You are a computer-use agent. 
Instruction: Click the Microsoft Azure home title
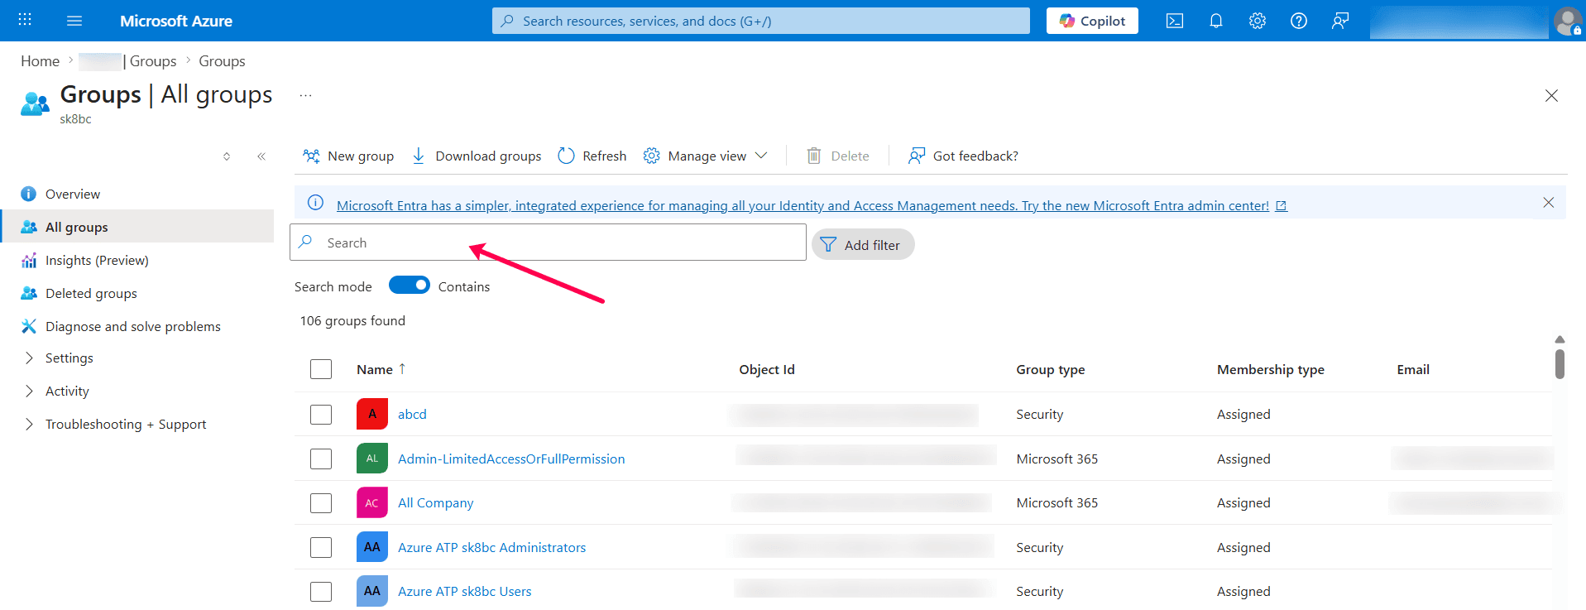pos(176,21)
